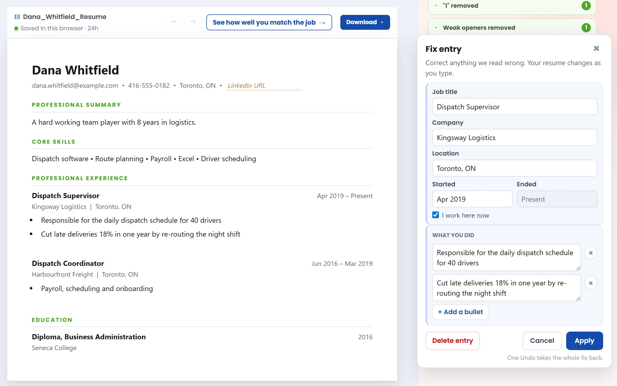617x386 pixels.
Task: Click the Professional Experience heading
Action: [x=80, y=178]
